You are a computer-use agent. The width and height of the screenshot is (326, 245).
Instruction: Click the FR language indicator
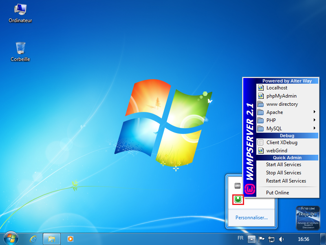[240, 238]
